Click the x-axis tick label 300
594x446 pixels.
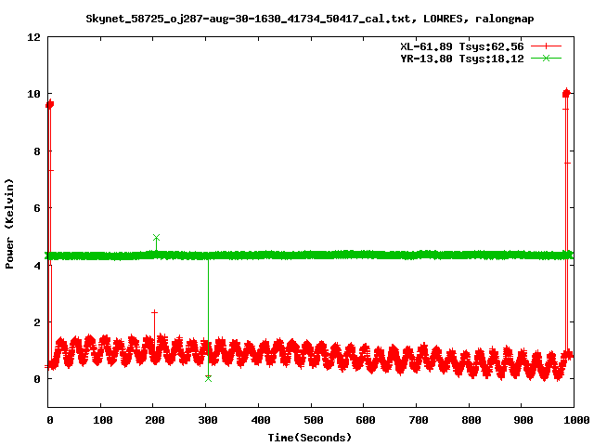tap(208, 420)
